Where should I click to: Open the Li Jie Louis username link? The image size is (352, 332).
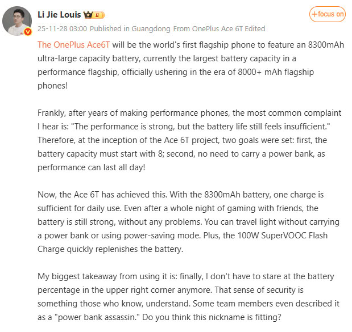tap(59, 14)
